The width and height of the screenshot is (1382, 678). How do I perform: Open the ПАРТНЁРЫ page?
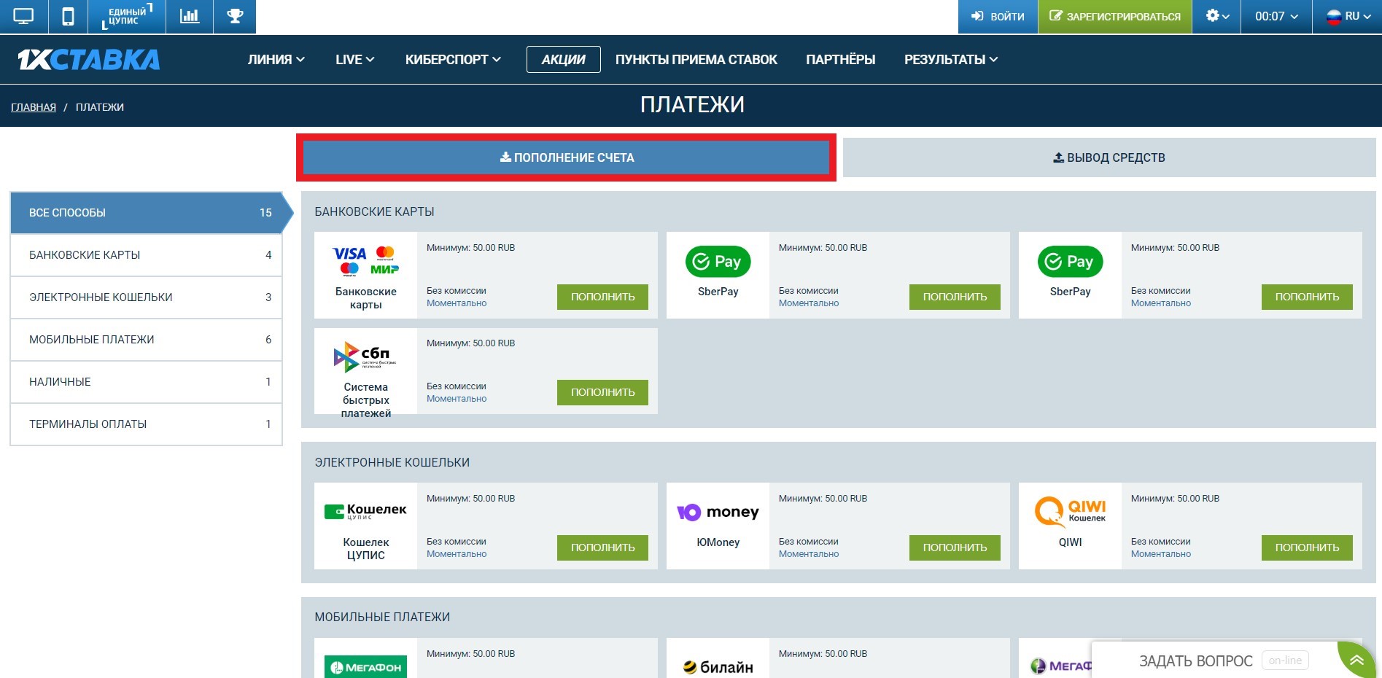(841, 60)
